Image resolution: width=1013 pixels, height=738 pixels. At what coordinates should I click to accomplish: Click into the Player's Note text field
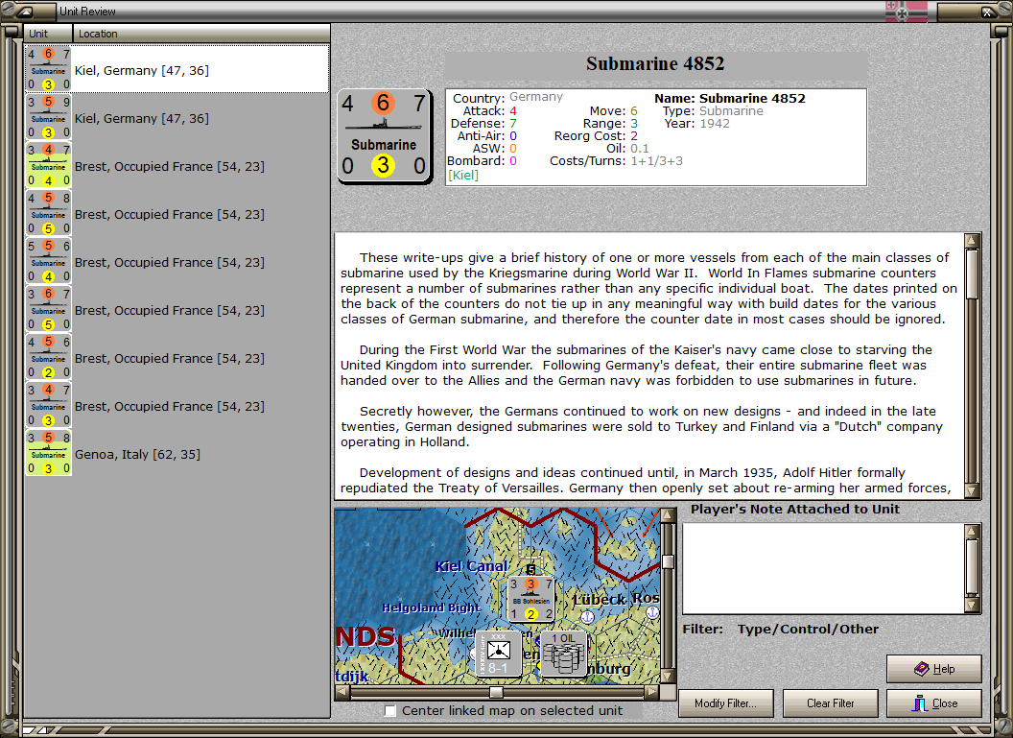pos(824,568)
